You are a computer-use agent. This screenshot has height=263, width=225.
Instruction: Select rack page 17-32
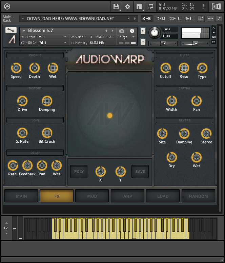[x=161, y=18]
